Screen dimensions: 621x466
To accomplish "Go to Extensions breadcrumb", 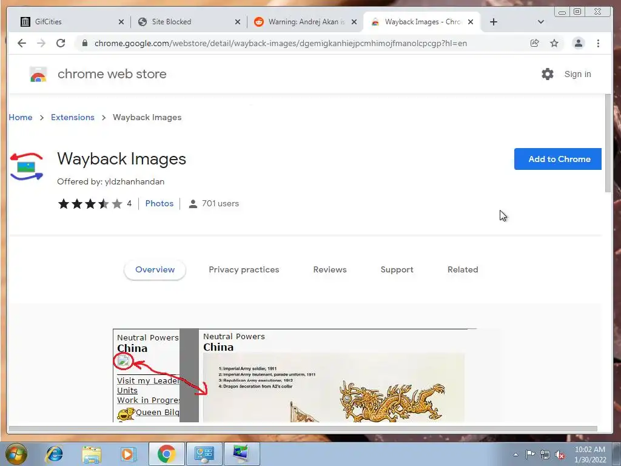I will pos(73,117).
